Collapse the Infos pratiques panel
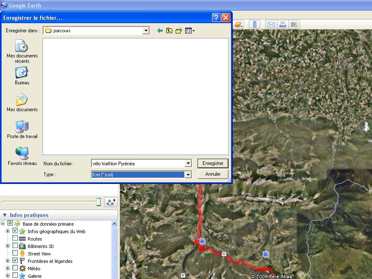 (x=5, y=215)
